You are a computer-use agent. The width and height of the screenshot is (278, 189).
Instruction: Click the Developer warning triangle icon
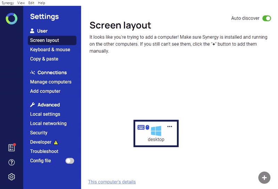coord(56,142)
